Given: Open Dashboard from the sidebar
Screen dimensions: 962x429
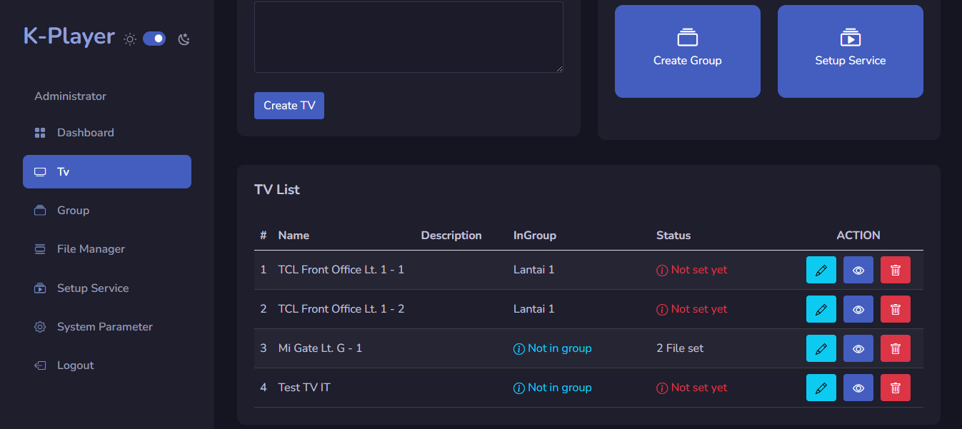Looking at the screenshot, I should pos(85,133).
